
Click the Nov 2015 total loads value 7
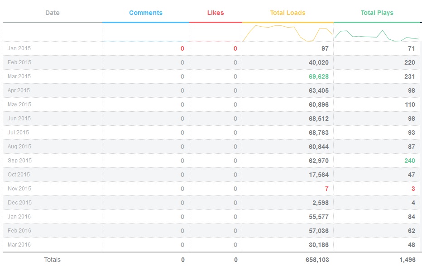tap(326, 189)
